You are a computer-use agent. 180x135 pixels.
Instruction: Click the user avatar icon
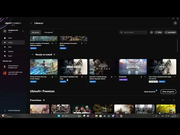5,31
